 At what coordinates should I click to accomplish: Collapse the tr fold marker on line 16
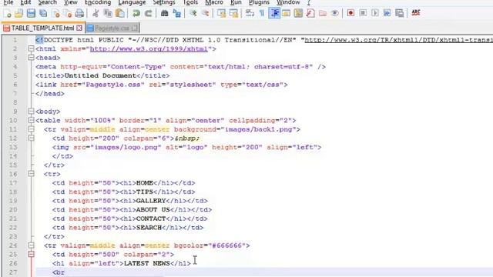[31, 174]
